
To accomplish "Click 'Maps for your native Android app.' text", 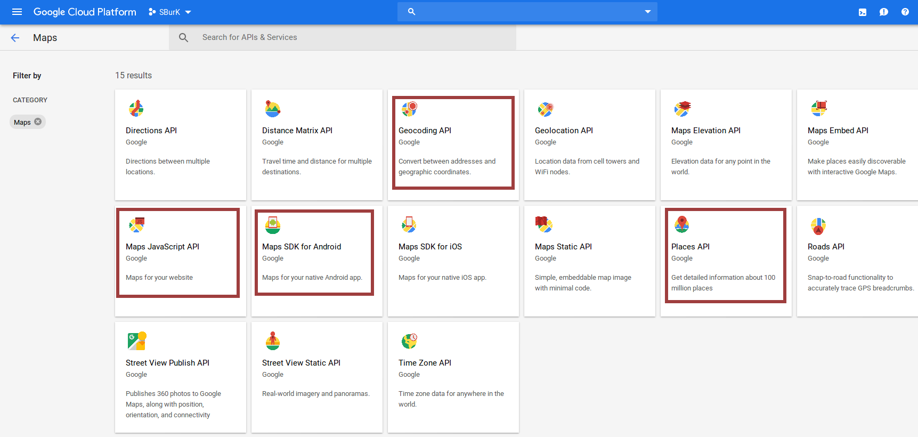I will (x=312, y=278).
